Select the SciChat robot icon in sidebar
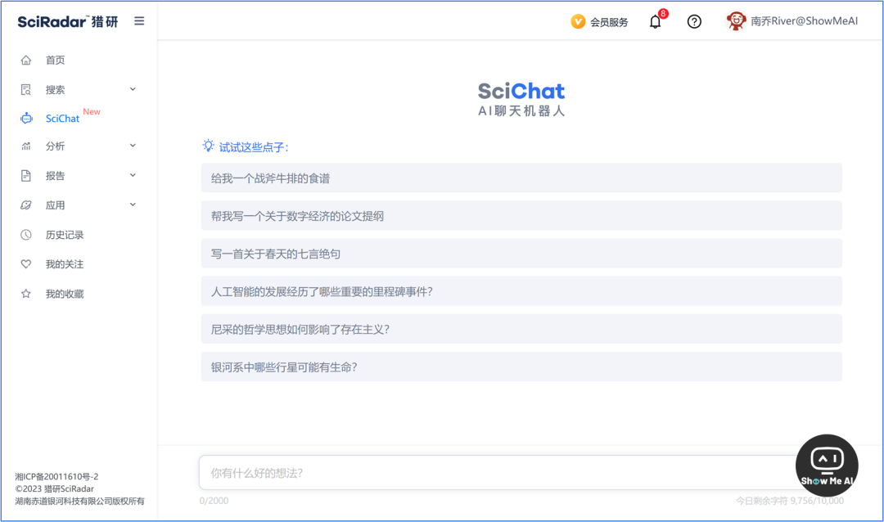 (x=26, y=119)
